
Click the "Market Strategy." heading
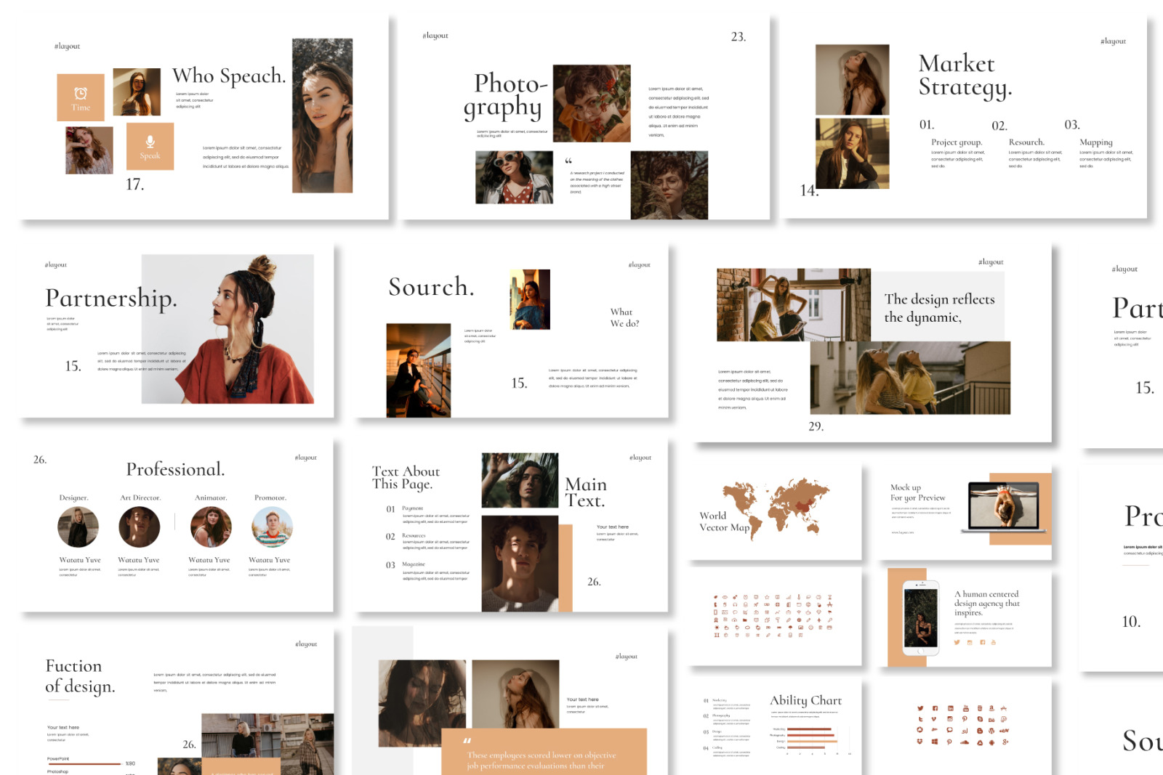tap(965, 76)
